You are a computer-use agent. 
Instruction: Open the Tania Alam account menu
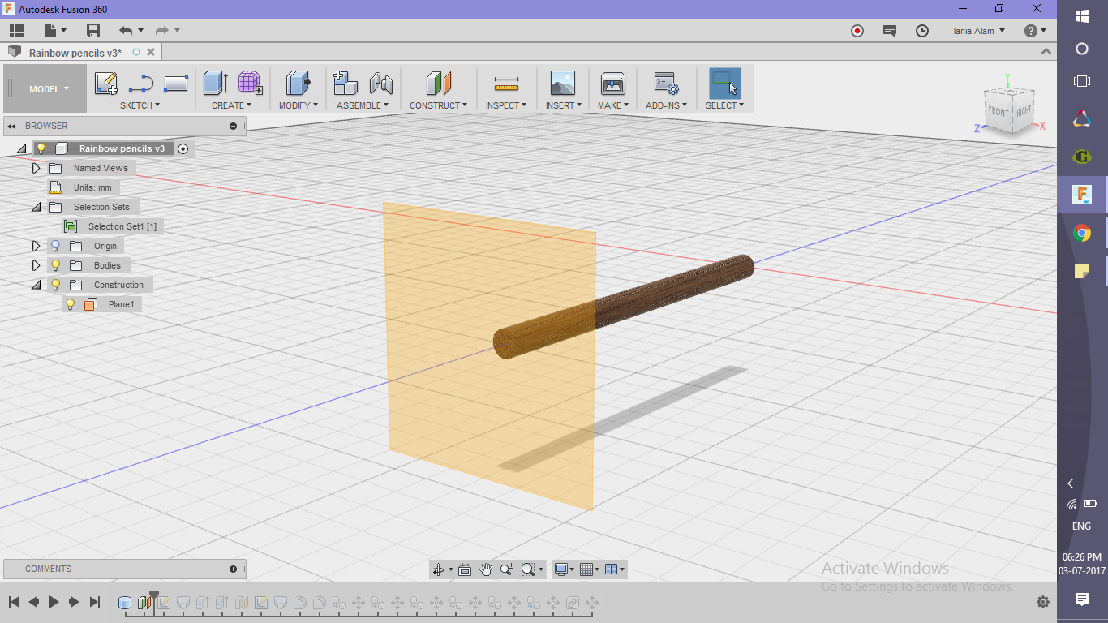(978, 31)
